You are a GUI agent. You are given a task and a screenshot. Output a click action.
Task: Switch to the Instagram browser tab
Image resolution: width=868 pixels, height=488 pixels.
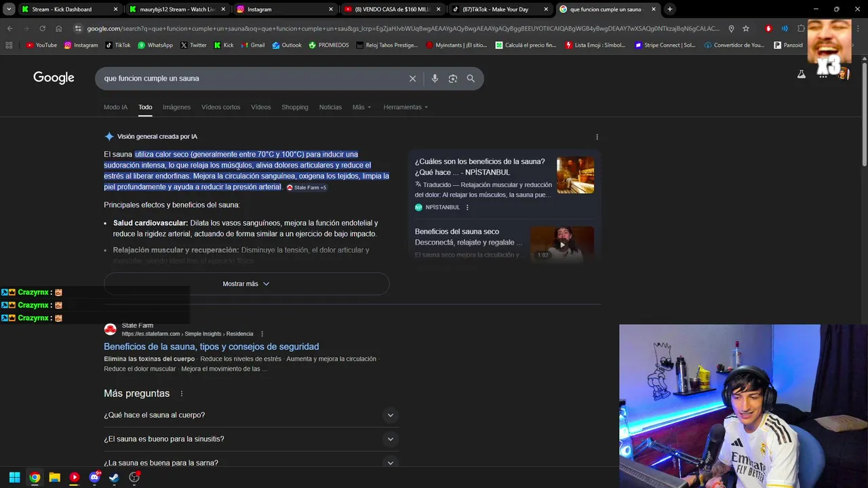pos(285,9)
